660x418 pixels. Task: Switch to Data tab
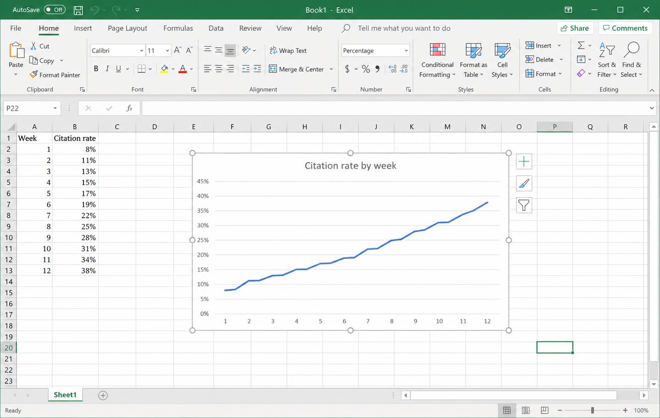click(216, 28)
